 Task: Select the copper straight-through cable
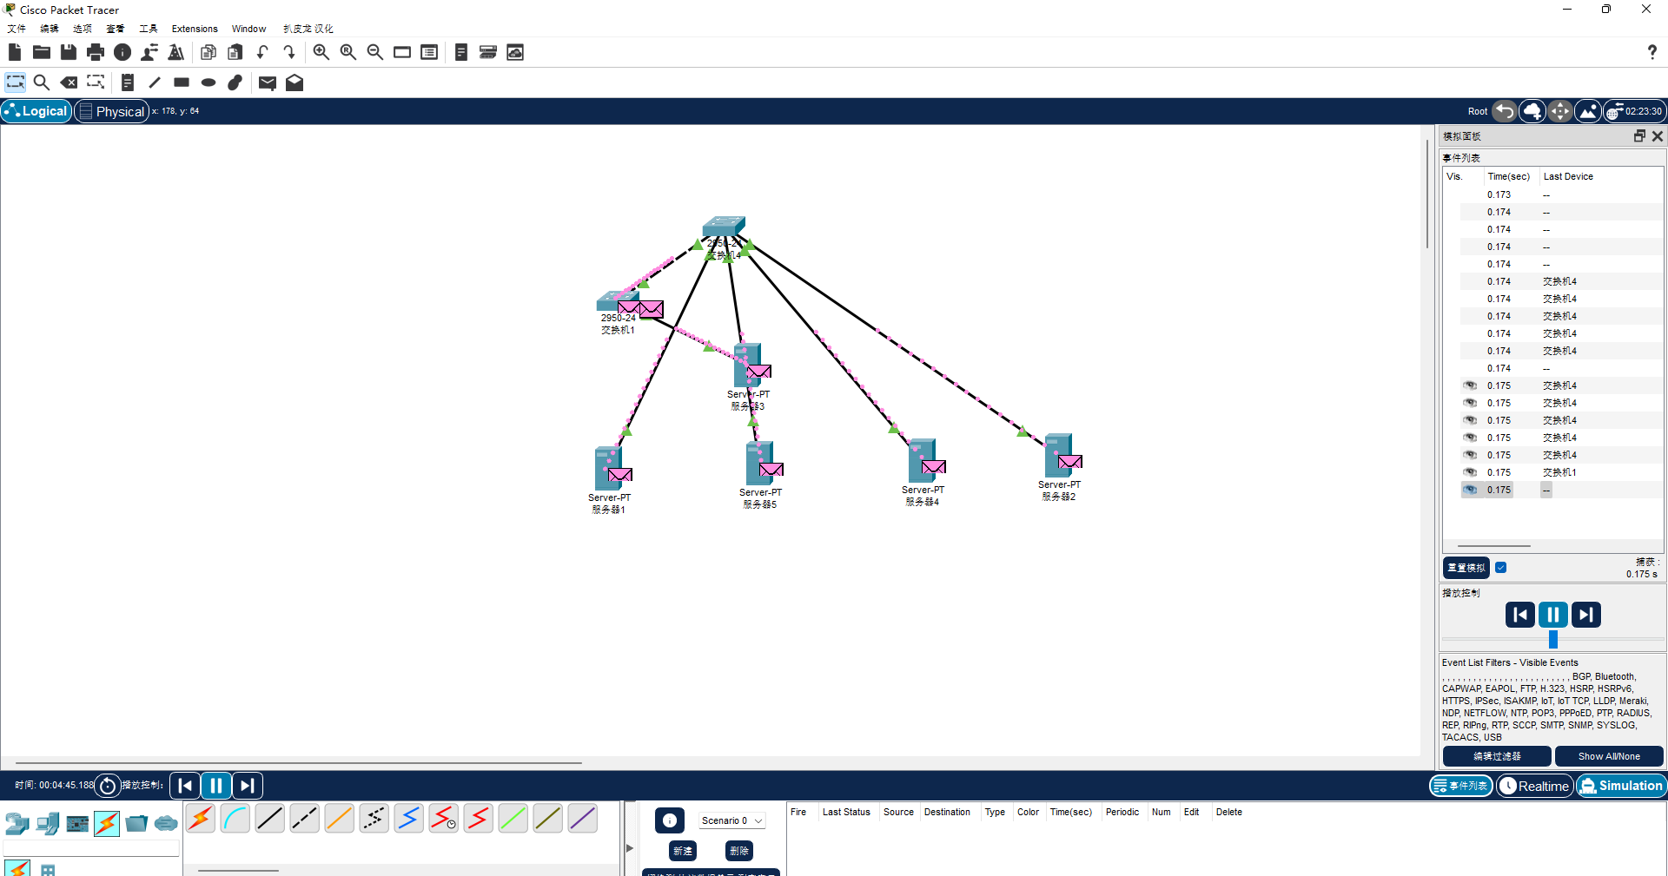270,819
